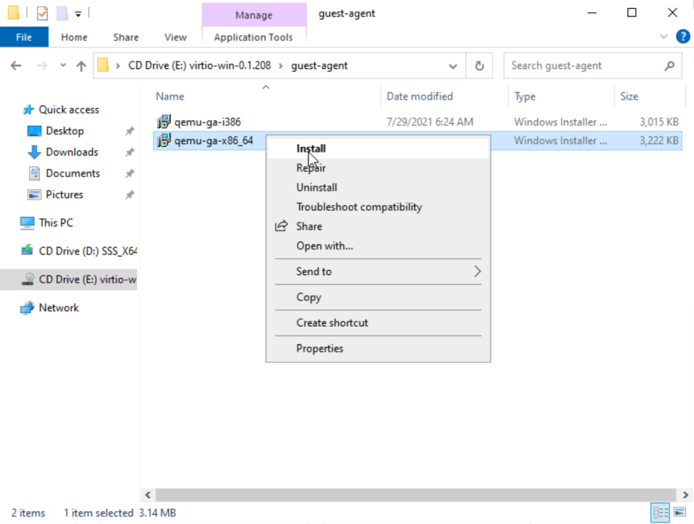
Task: Open the View ribbon tab
Action: pos(176,37)
